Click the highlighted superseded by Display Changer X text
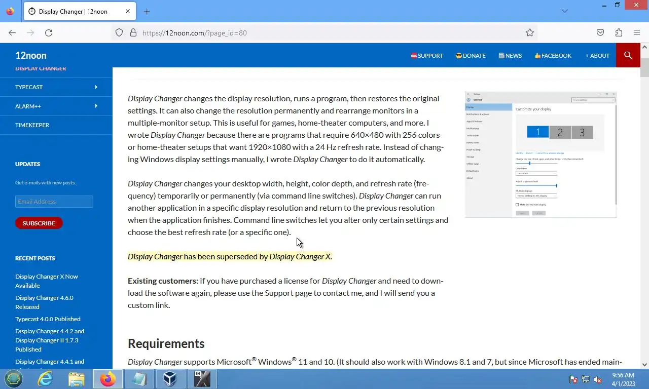Image resolution: width=649 pixels, height=389 pixels. click(x=230, y=256)
